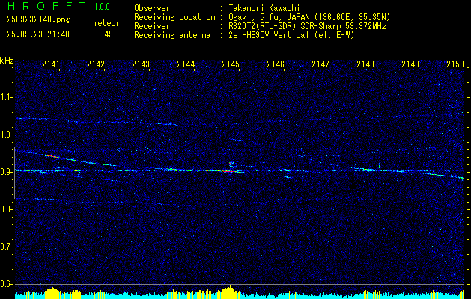This screenshot has height=299, width=471.
Task: Click the yellow power peak below 2141
Action: (52, 293)
